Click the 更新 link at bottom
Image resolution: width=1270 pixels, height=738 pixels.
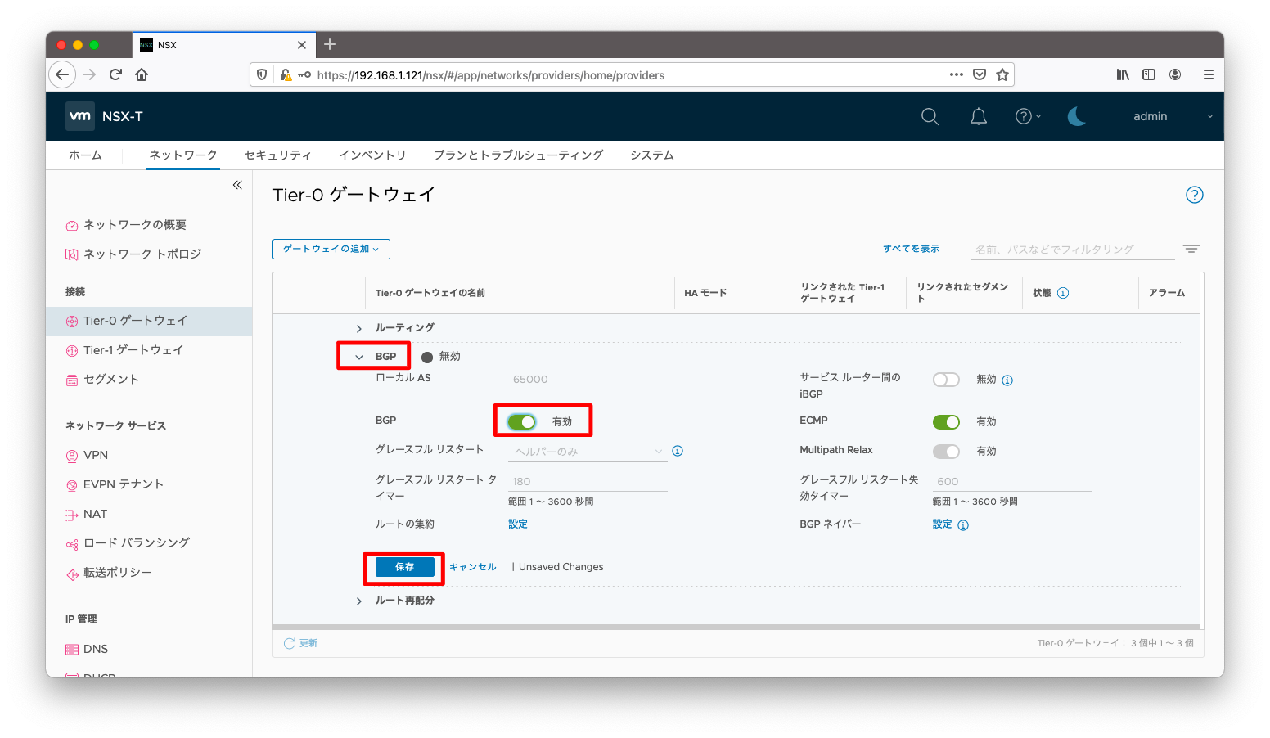(x=308, y=643)
